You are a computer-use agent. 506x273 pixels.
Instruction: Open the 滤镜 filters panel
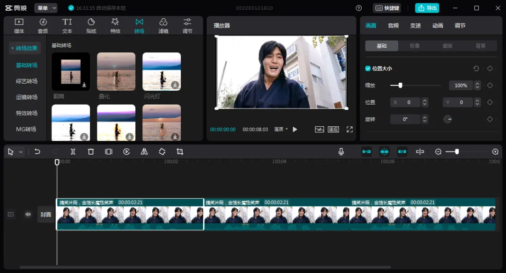[164, 26]
